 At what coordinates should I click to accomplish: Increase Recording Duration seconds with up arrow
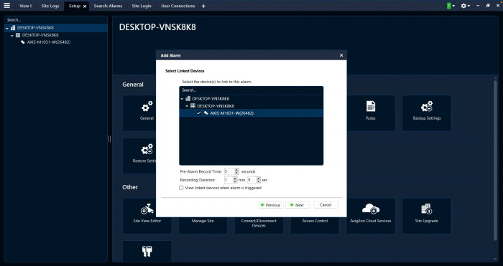259,179
